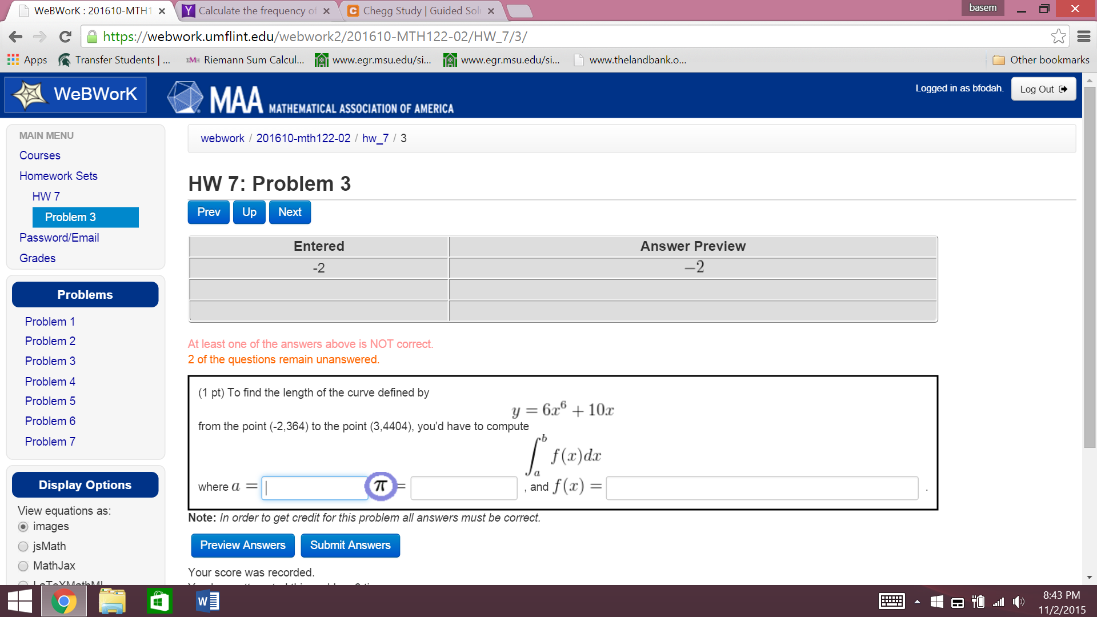Image resolution: width=1097 pixels, height=617 pixels.
Task: Click the f(x) answer input field
Action: click(762, 488)
